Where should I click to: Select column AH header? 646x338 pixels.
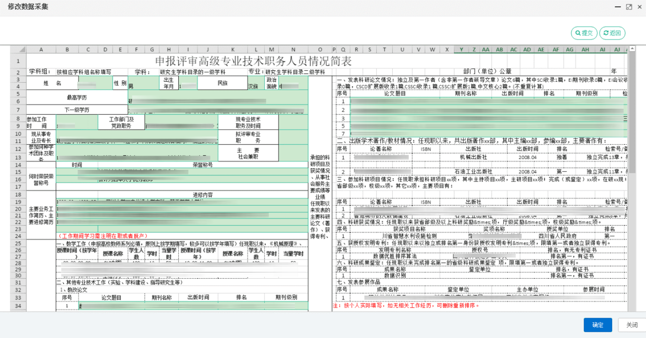point(586,49)
